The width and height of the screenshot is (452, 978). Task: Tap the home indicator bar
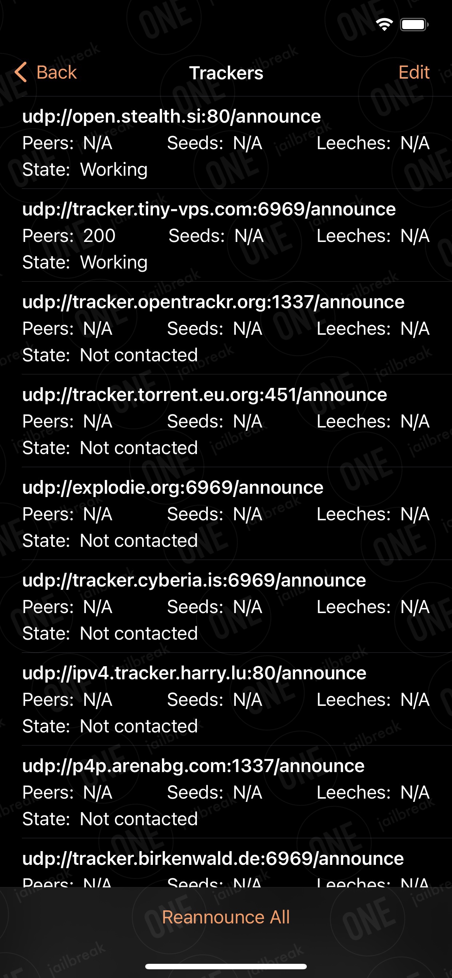[x=226, y=966]
